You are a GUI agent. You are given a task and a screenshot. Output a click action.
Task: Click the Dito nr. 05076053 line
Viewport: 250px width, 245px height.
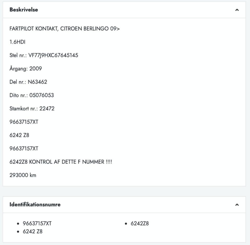(32, 95)
